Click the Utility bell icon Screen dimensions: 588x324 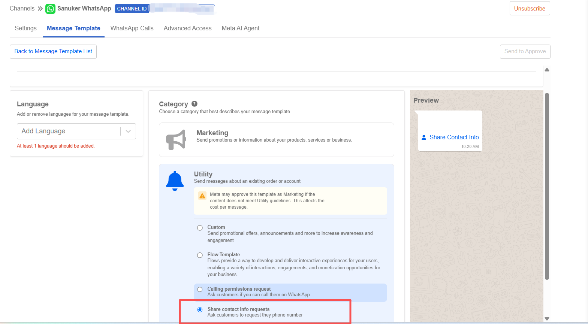click(x=175, y=181)
